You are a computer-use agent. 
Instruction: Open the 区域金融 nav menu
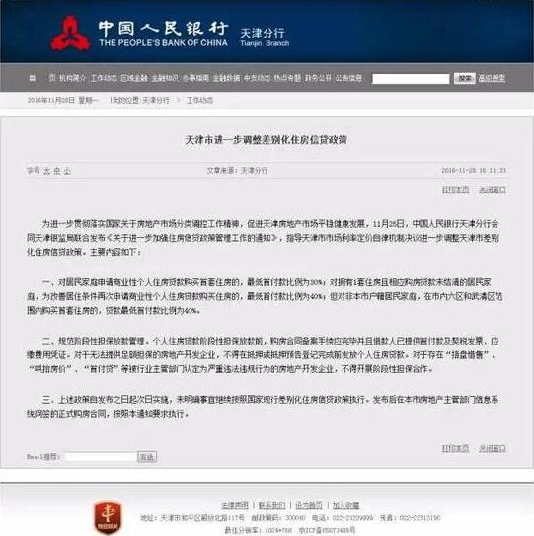(134, 78)
